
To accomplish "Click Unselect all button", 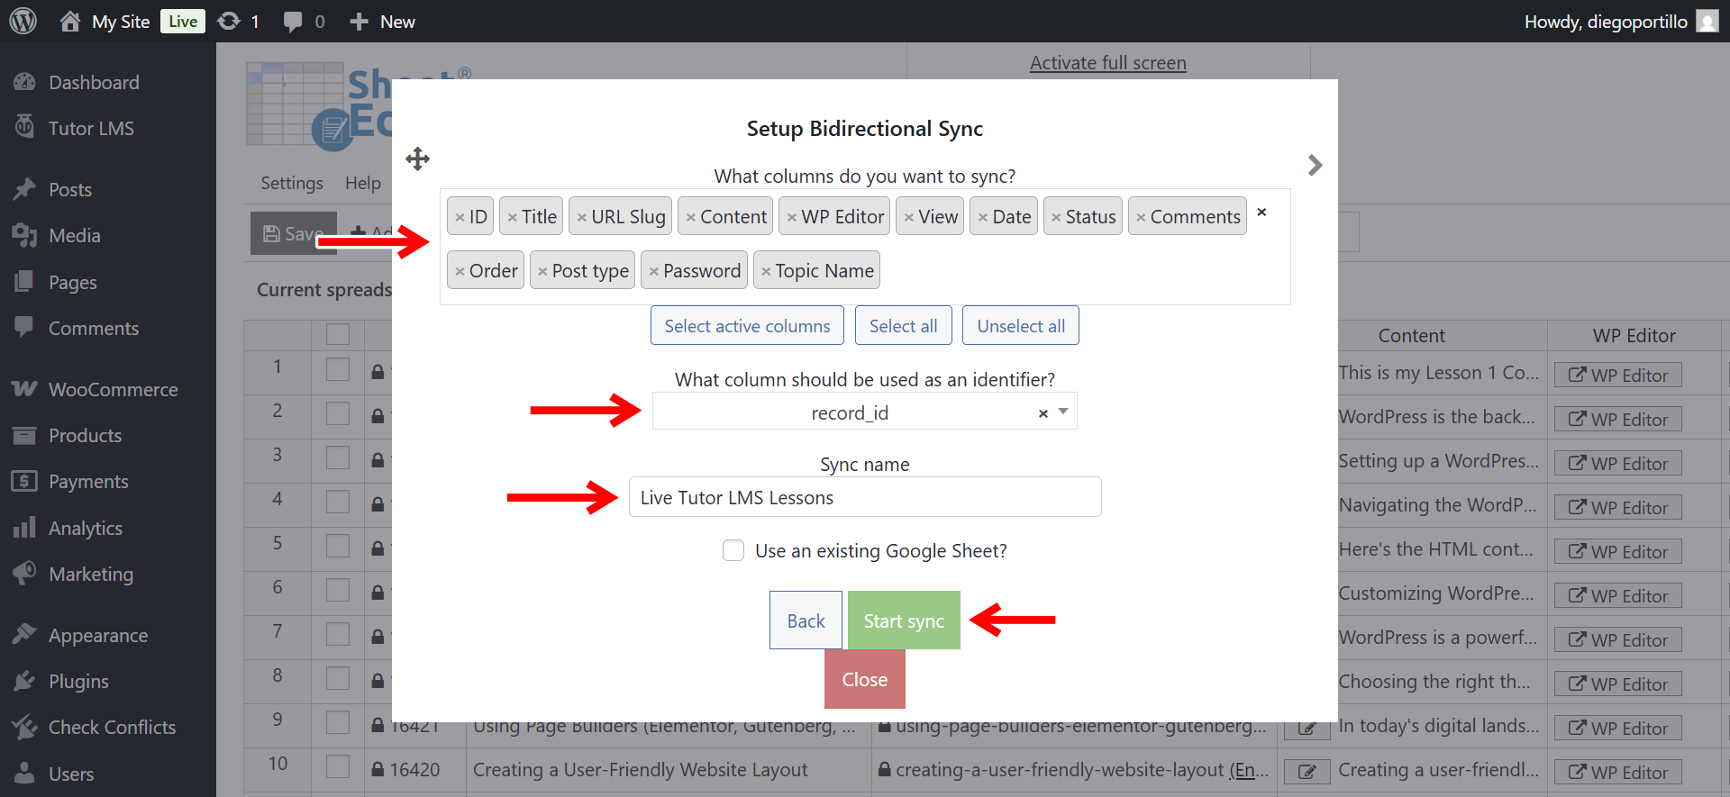I will point(1021,325).
